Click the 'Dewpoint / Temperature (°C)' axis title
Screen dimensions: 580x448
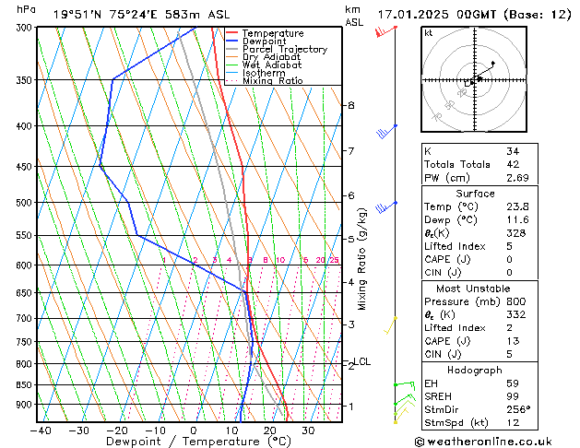(x=198, y=442)
